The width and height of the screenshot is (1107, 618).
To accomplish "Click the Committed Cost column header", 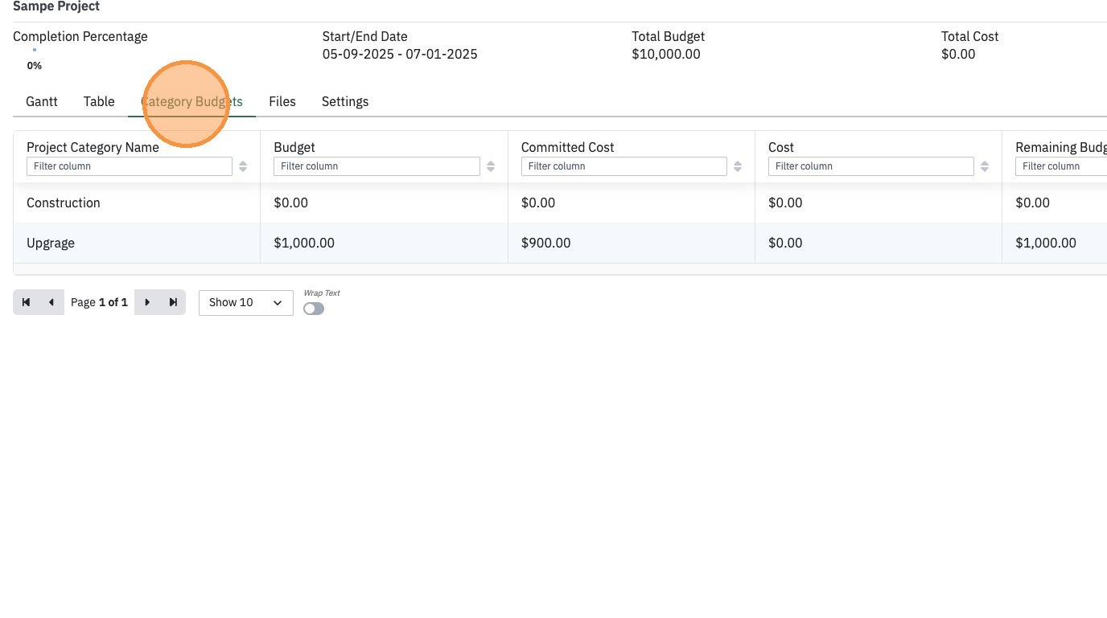I will coord(568,147).
